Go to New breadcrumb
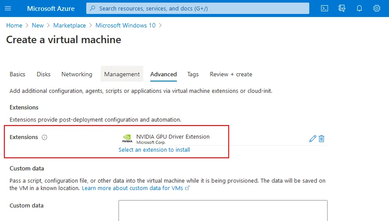 [x=38, y=25]
